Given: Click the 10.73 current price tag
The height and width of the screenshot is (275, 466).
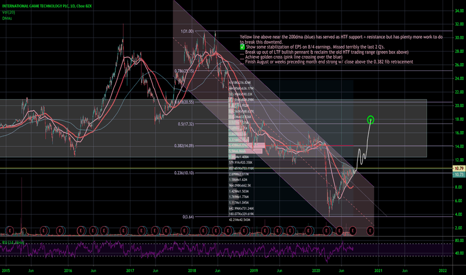Looking at the screenshot, I should pos(459,174).
